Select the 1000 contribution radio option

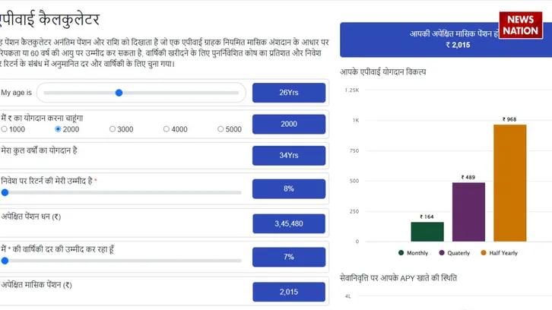[x=4, y=129]
